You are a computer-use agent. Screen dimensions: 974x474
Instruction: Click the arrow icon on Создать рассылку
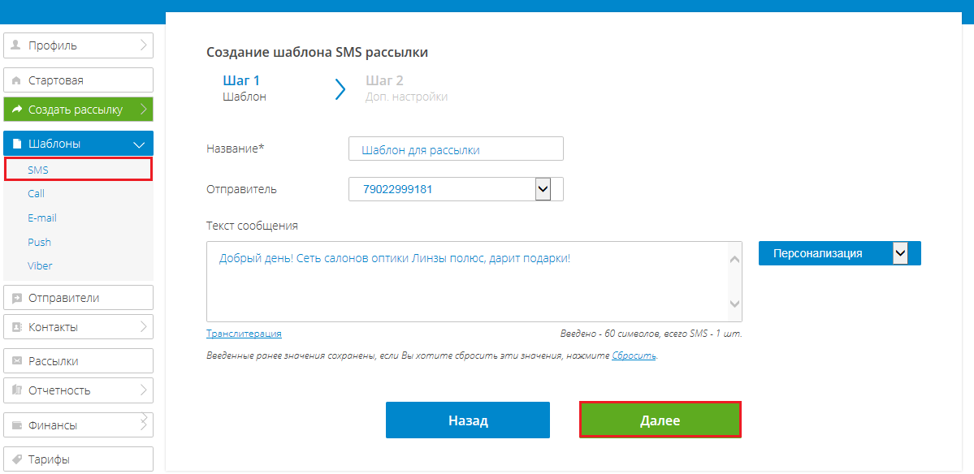point(16,110)
